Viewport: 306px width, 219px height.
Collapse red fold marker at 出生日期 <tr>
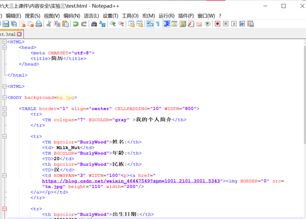pos(4,209)
